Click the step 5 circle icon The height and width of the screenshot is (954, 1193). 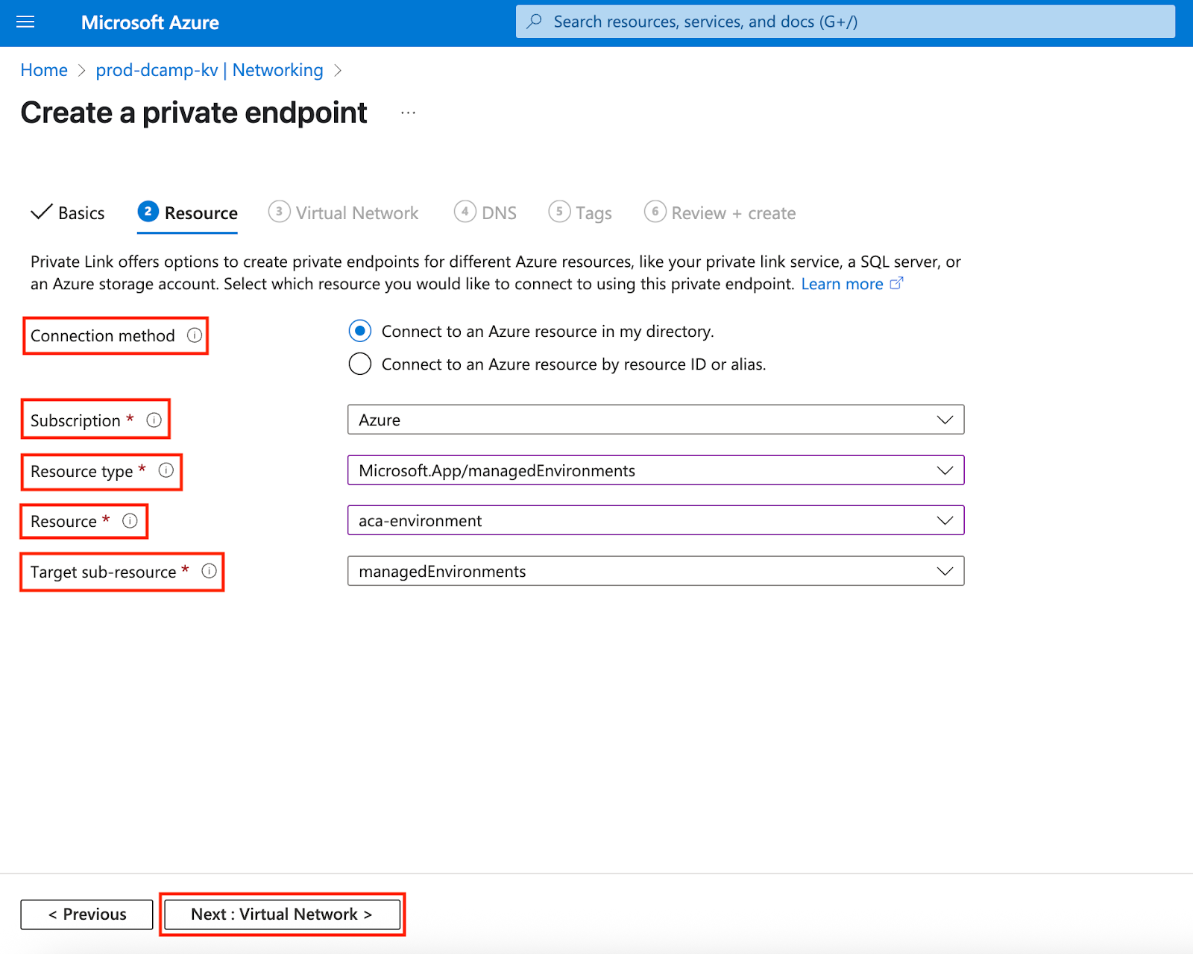[559, 212]
